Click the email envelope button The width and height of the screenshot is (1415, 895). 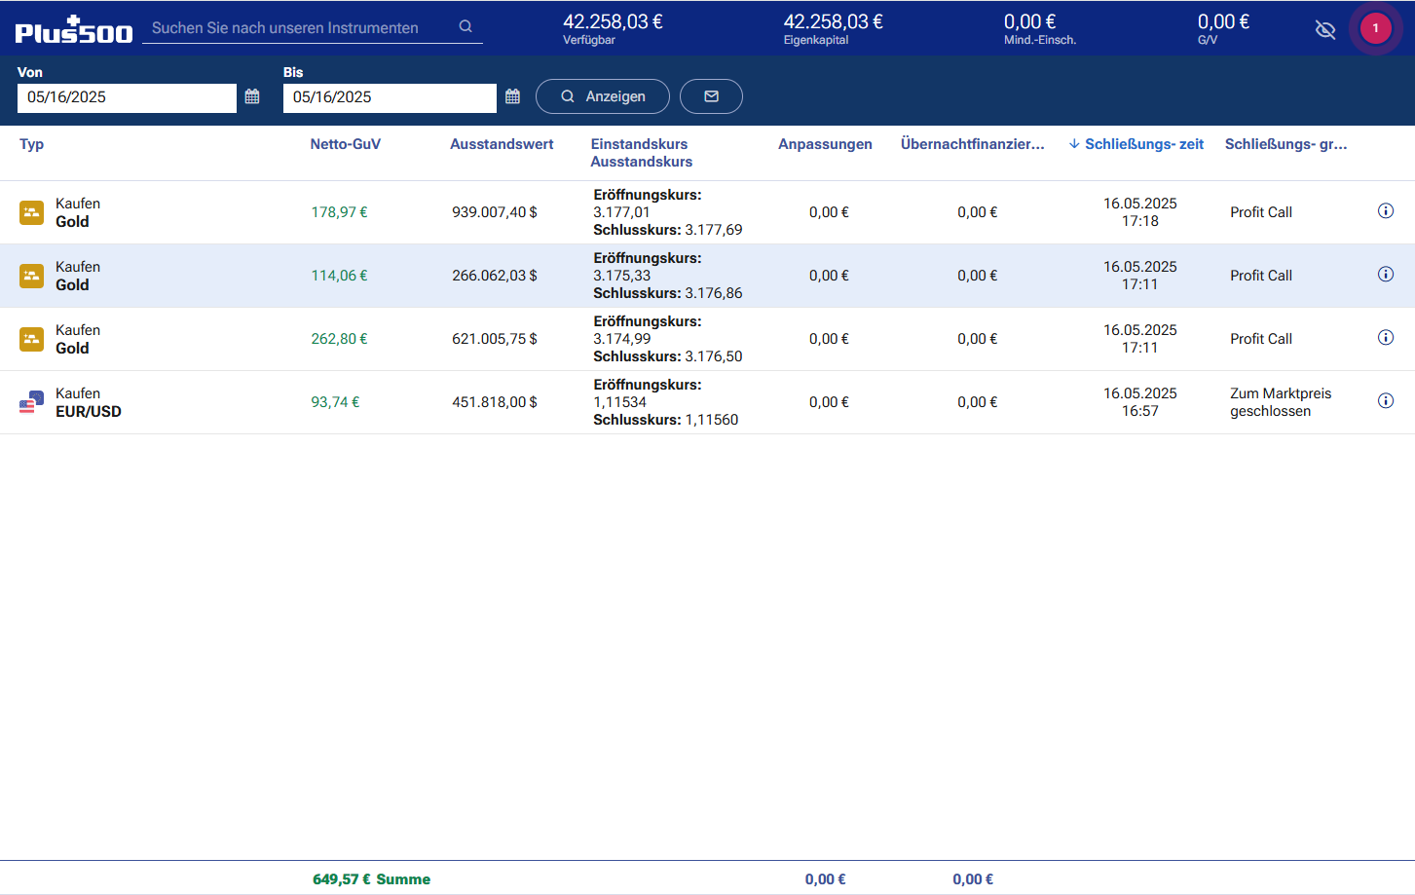pos(711,96)
